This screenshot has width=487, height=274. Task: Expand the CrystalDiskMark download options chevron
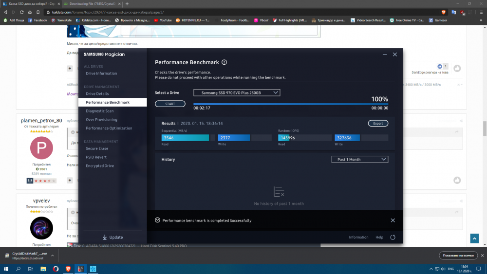click(53, 256)
